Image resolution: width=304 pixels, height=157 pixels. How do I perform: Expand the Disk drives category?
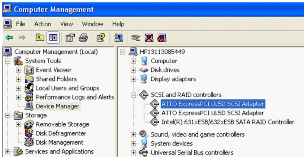pos(133,70)
